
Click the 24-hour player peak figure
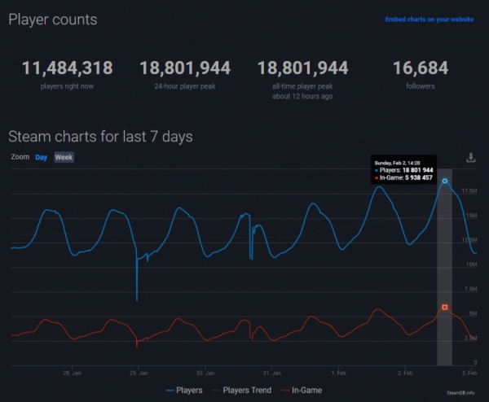[185, 68]
